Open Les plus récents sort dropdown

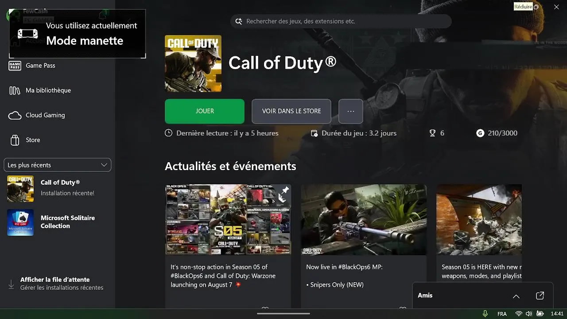[x=57, y=165]
